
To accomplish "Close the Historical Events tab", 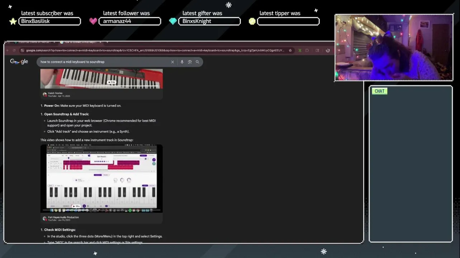I will pos(54,42).
